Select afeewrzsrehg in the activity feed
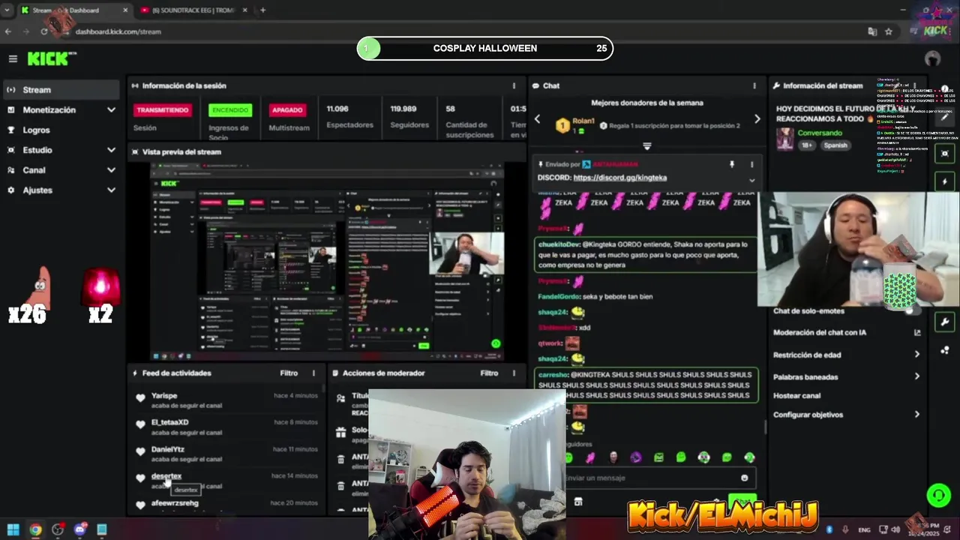The width and height of the screenshot is (960, 540). tap(175, 502)
